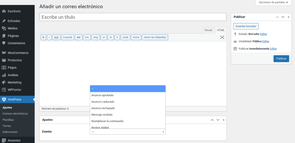
Task: Choose Anuncio aprobado from Evento list
Action: (128, 95)
